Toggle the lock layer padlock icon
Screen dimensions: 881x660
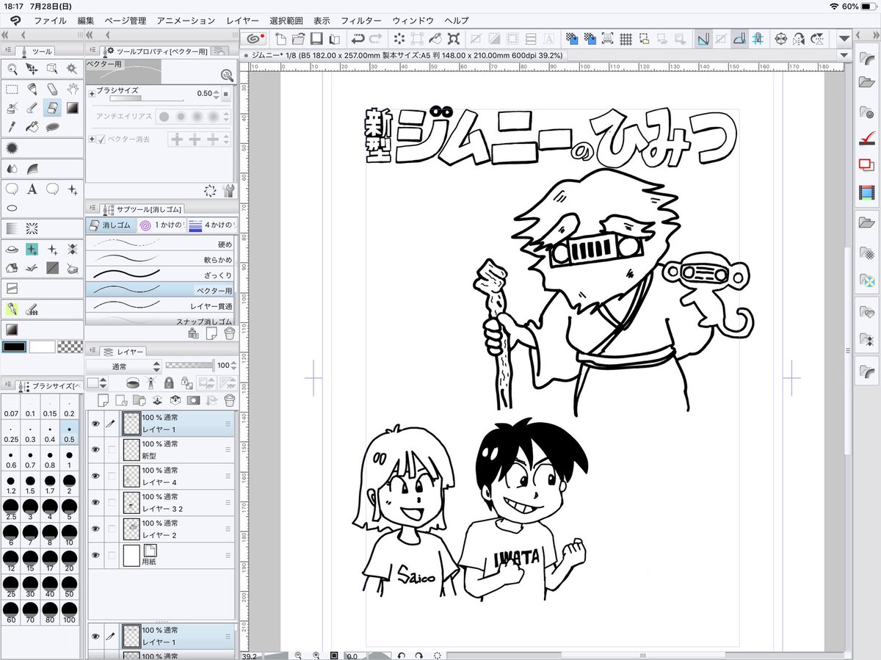click(169, 383)
